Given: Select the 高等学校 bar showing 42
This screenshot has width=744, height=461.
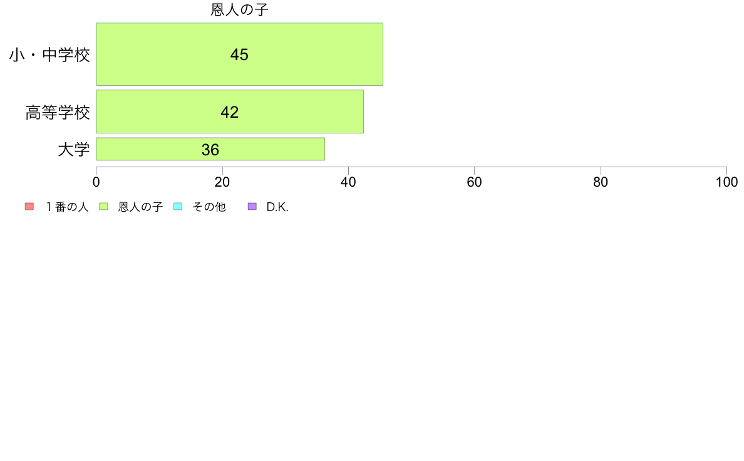Looking at the screenshot, I should pos(230,111).
